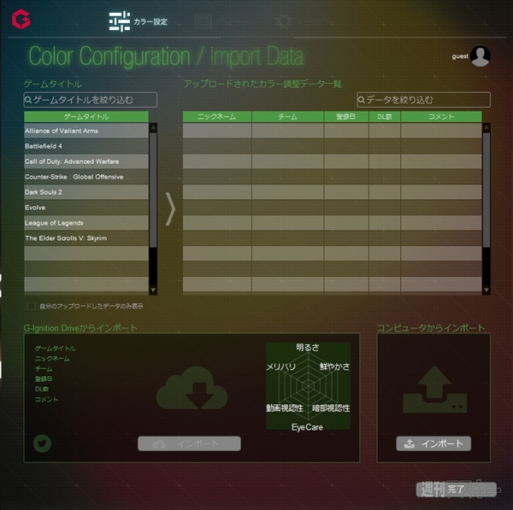Image resolution: width=513 pixels, height=510 pixels.
Task: Click the radar chart preview
Action: tap(308, 386)
